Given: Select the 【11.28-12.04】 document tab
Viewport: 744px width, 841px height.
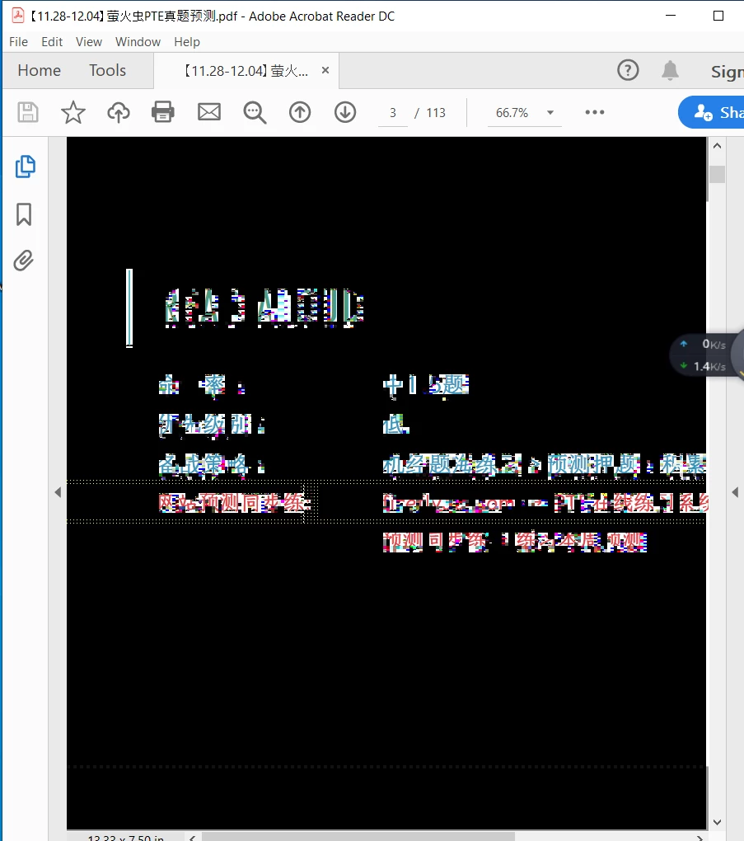Looking at the screenshot, I should (246, 71).
